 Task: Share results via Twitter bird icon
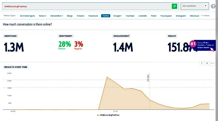(x=207, y=63)
